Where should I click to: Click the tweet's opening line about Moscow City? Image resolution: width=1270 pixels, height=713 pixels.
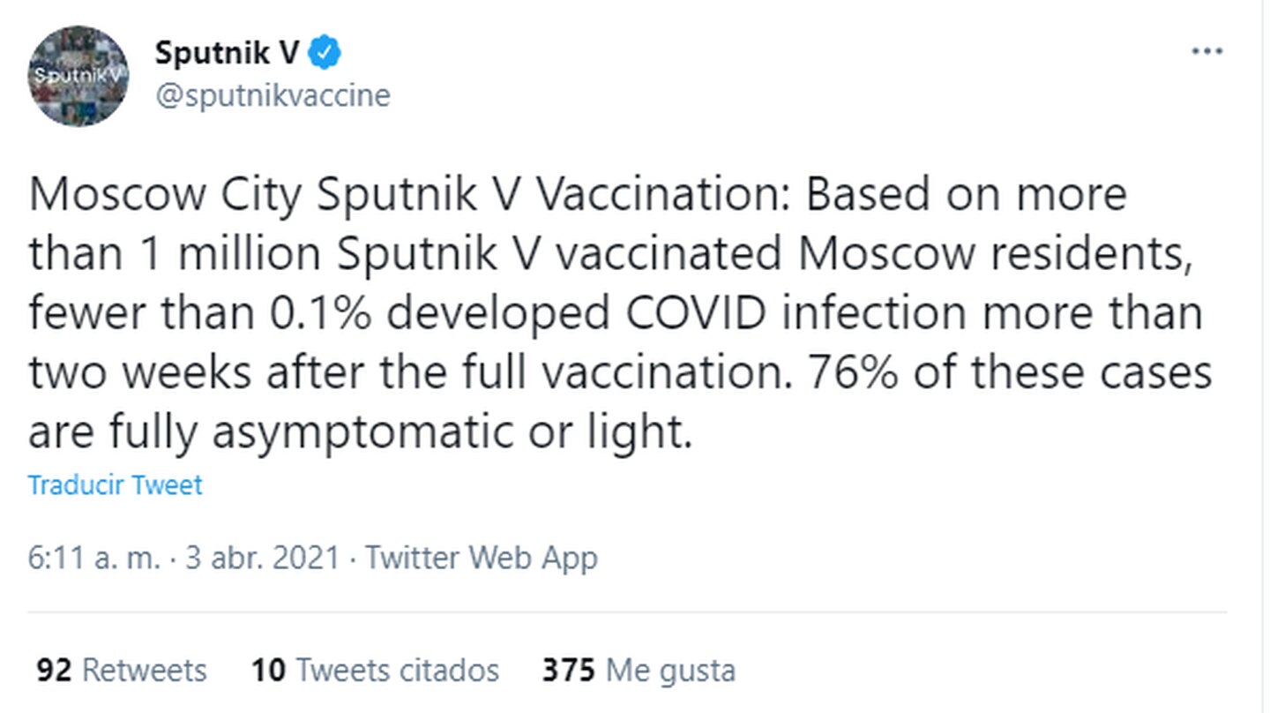[578, 196]
